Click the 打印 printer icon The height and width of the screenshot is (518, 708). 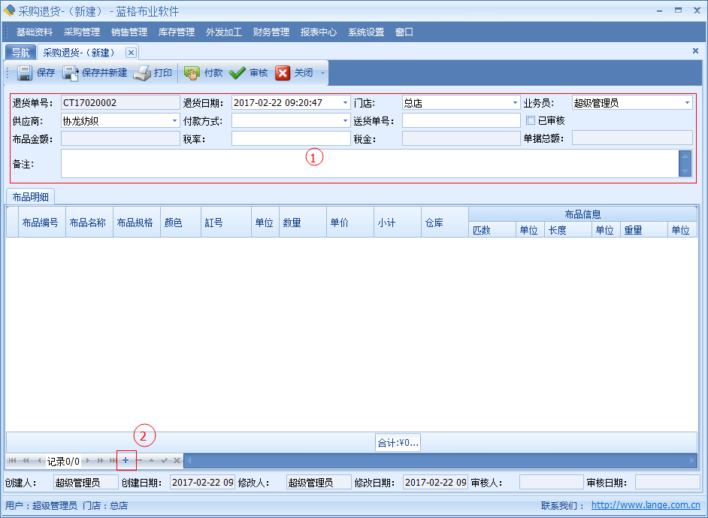pyautogui.click(x=143, y=73)
